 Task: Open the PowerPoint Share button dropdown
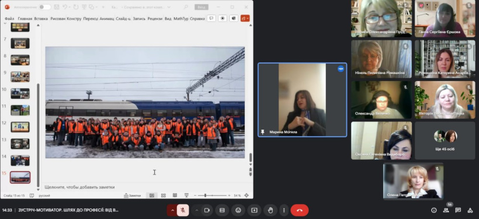(245, 18)
